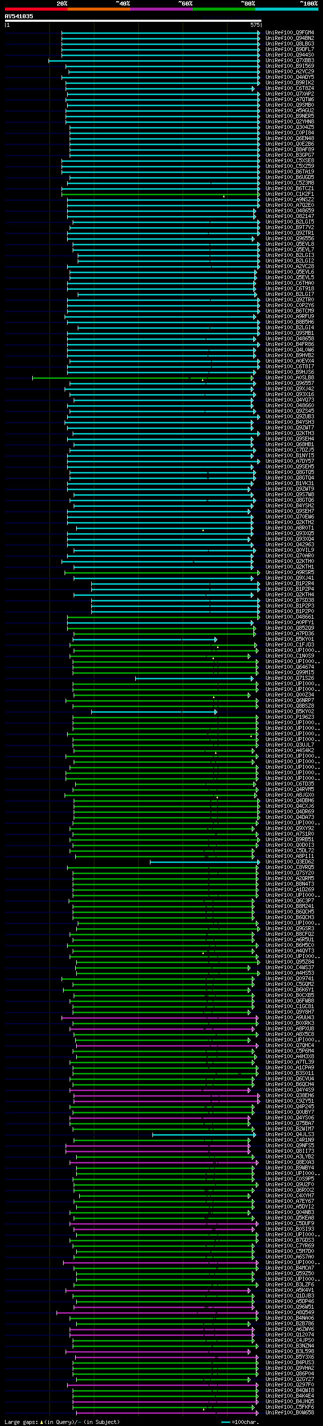The width and height of the screenshot is (323, 1426).
Task: Select label UniRef100_Q2YHN8
Action: click(x=290, y=121)
